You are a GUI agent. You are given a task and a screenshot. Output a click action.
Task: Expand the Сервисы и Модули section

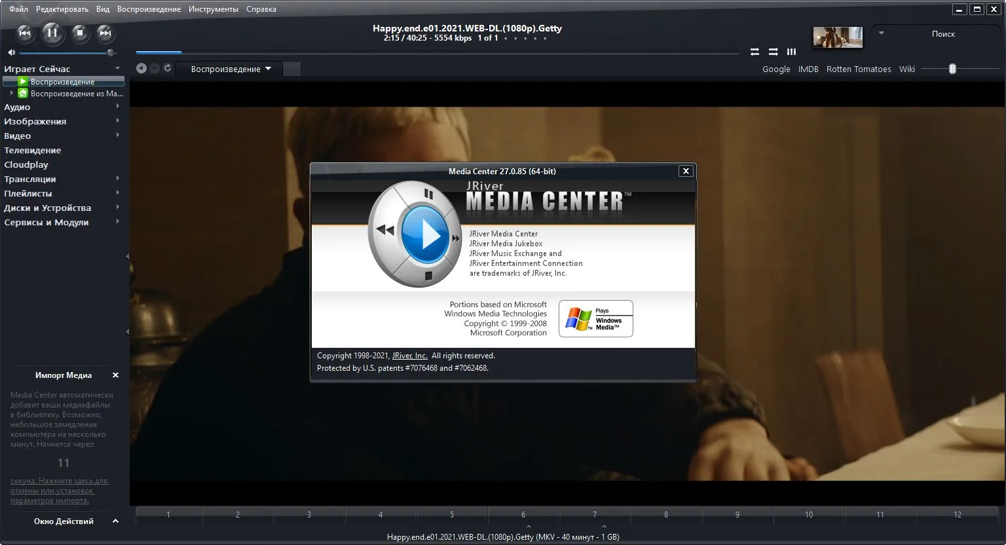(x=118, y=221)
